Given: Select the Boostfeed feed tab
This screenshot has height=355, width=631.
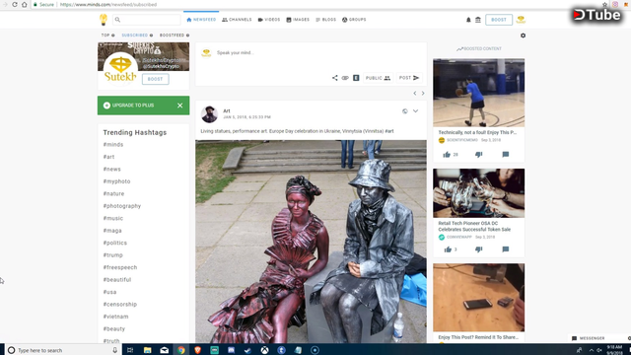Looking at the screenshot, I should [x=175, y=35].
